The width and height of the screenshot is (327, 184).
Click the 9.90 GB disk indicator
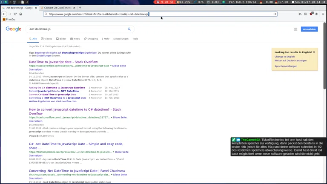tap(165, 2)
